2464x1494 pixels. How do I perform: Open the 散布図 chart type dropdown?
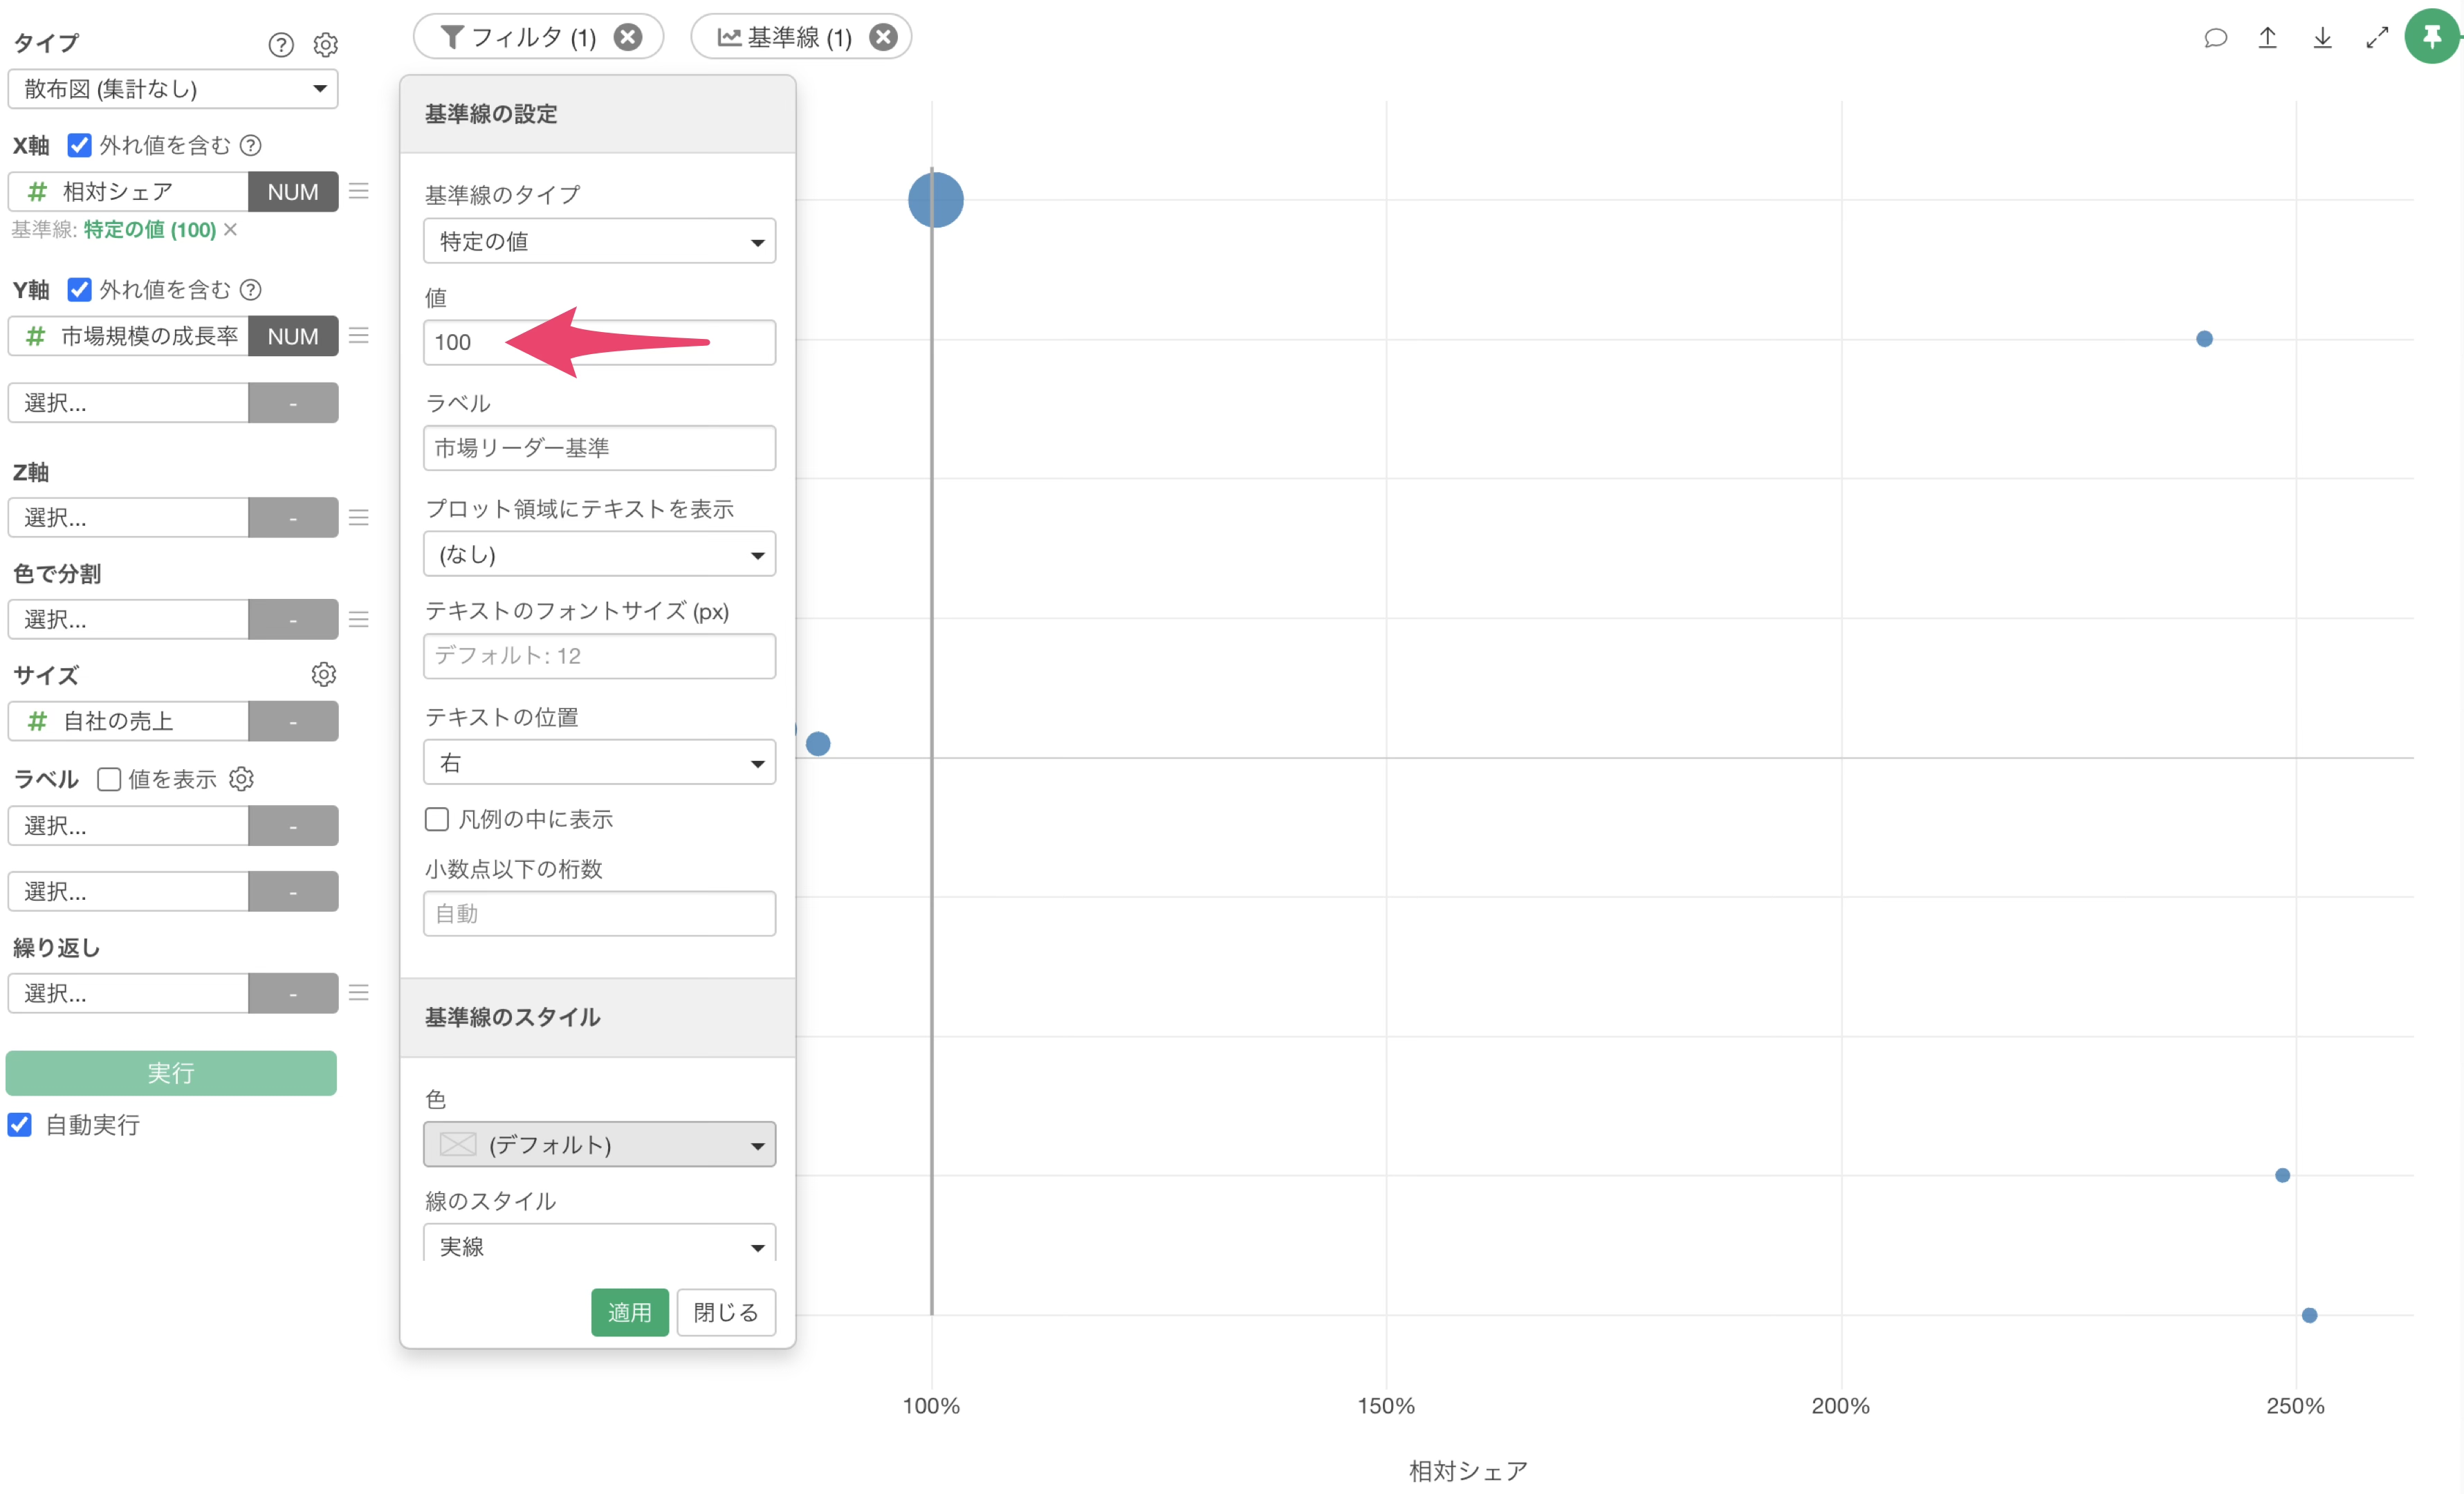tap(173, 89)
